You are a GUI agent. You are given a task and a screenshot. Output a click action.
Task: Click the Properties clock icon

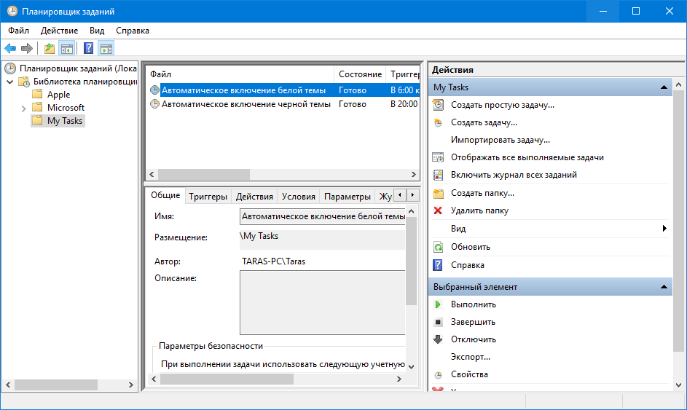tap(438, 375)
